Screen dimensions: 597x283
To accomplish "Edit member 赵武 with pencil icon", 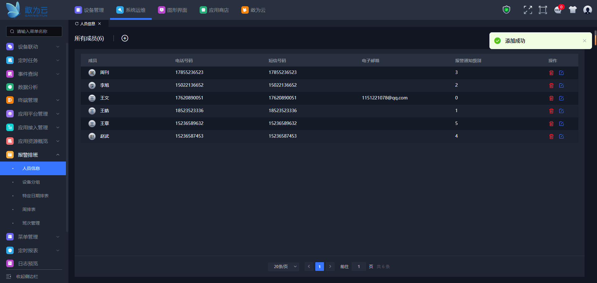I will 561,136.
